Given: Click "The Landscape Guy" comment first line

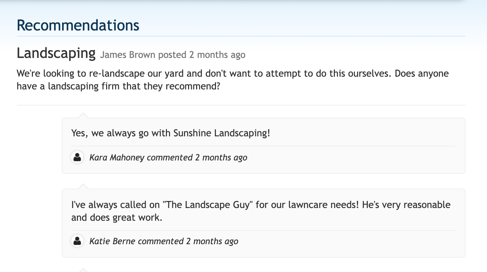Looking at the screenshot, I should (x=261, y=204).
